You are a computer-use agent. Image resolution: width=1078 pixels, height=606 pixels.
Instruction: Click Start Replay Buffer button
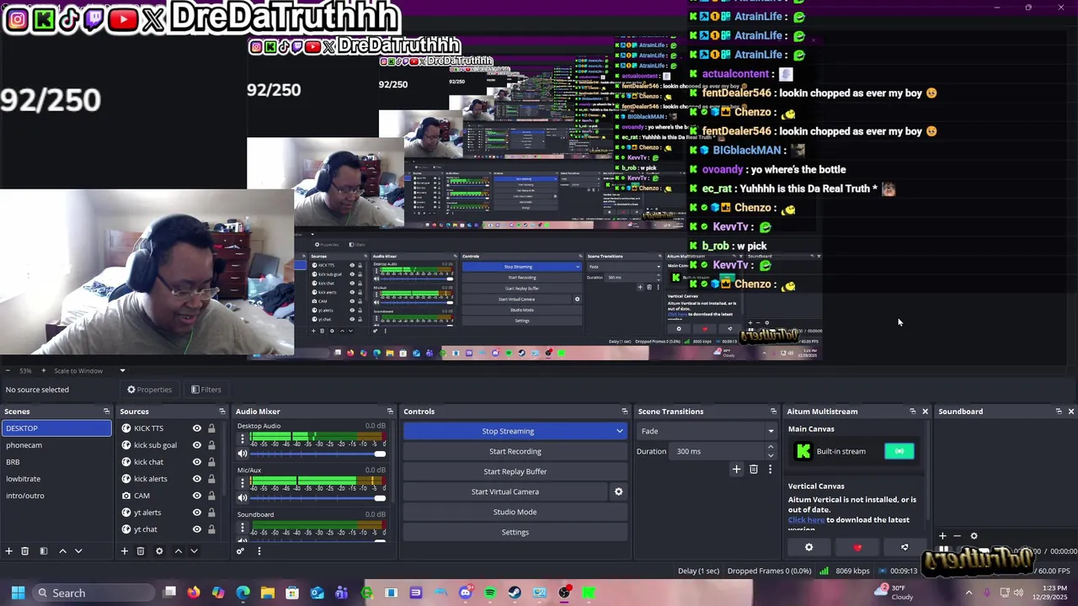coord(515,472)
